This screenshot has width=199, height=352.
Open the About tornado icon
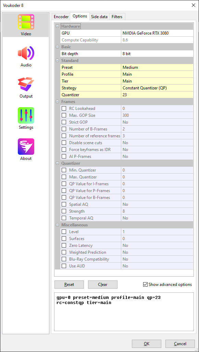(26, 147)
